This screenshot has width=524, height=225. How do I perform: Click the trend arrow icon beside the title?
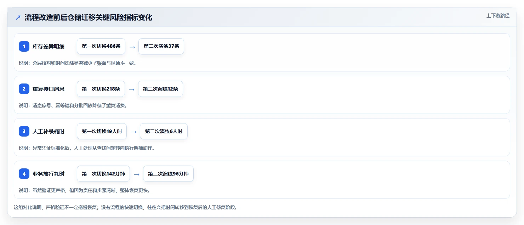[18, 18]
